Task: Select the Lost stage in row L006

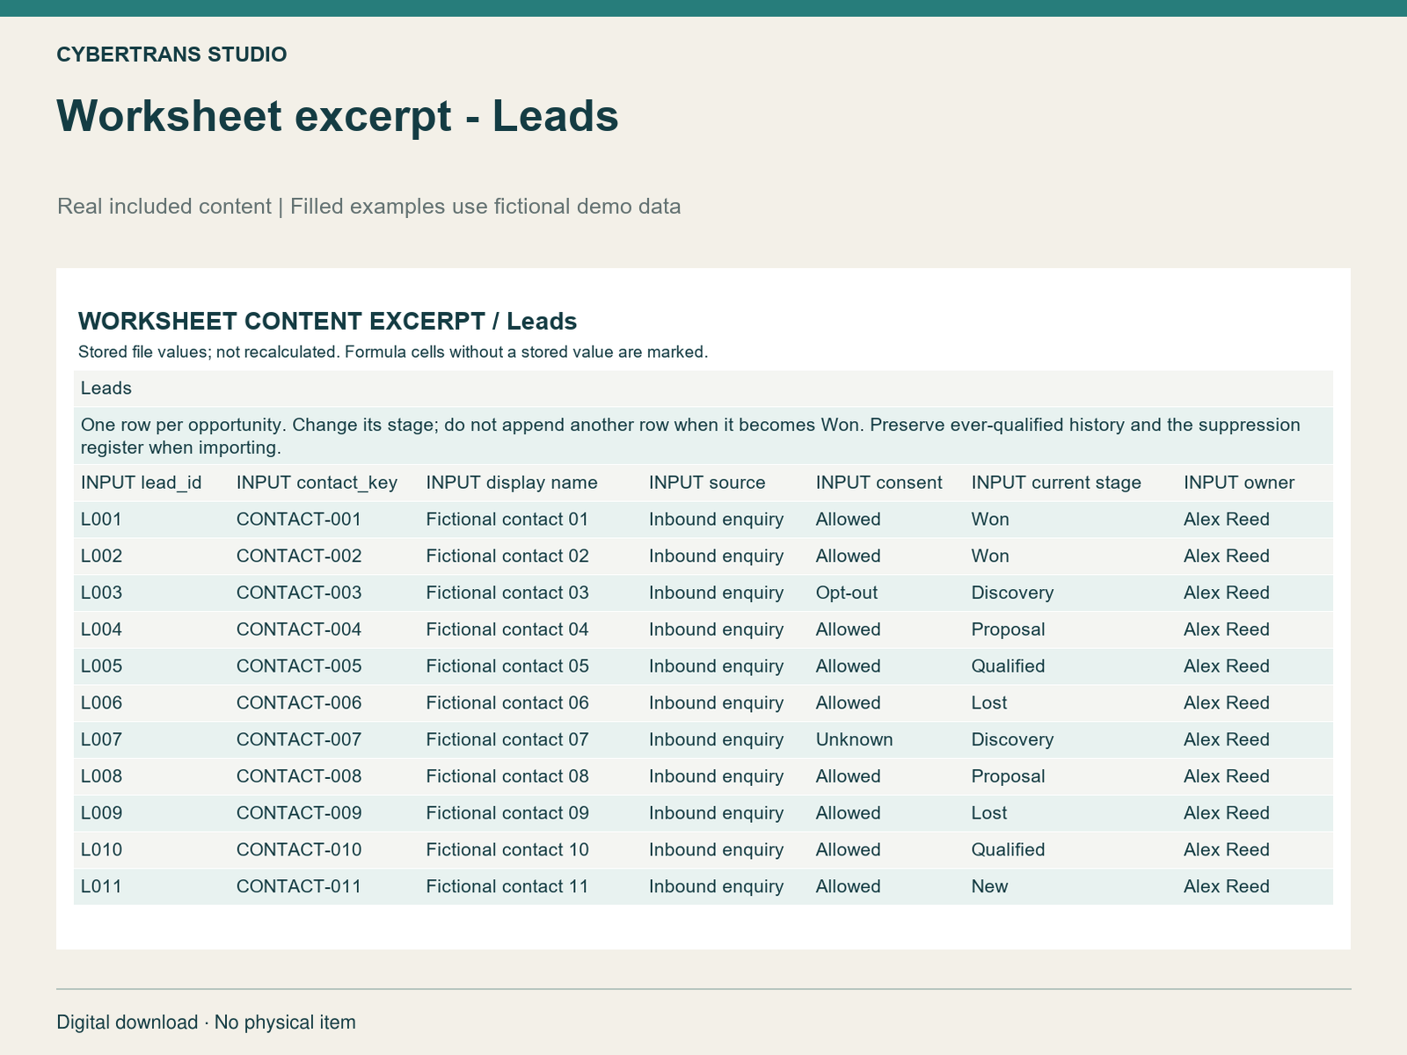Action: click(989, 703)
